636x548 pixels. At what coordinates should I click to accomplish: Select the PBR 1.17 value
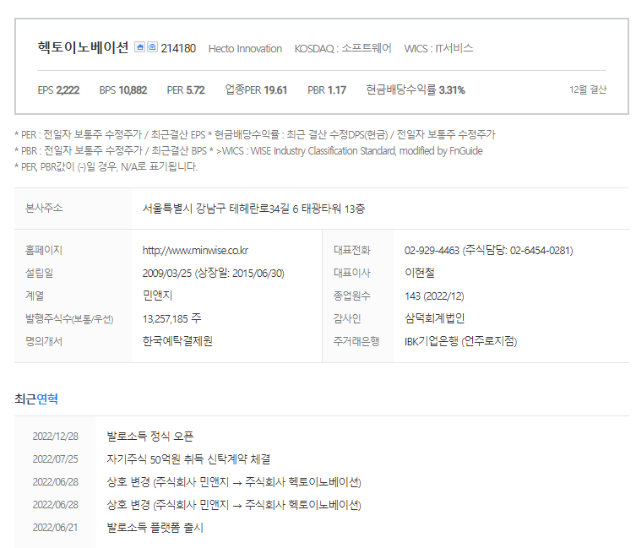click(327, 90)
